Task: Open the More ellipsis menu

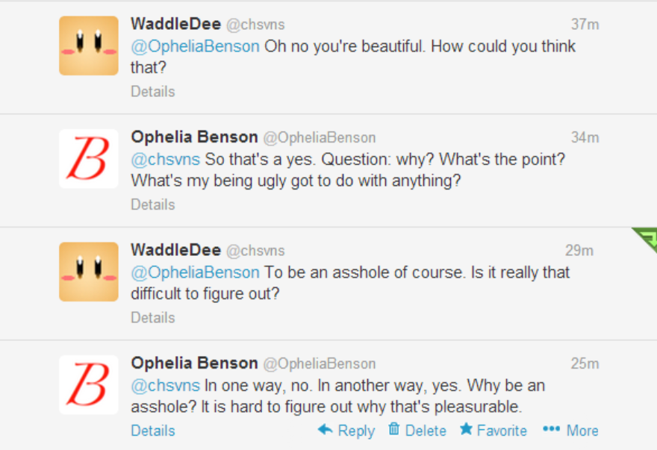Action: tap(552, 429)
